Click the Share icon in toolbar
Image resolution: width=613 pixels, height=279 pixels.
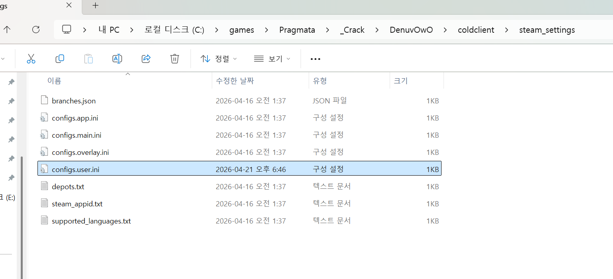point(146,59)
